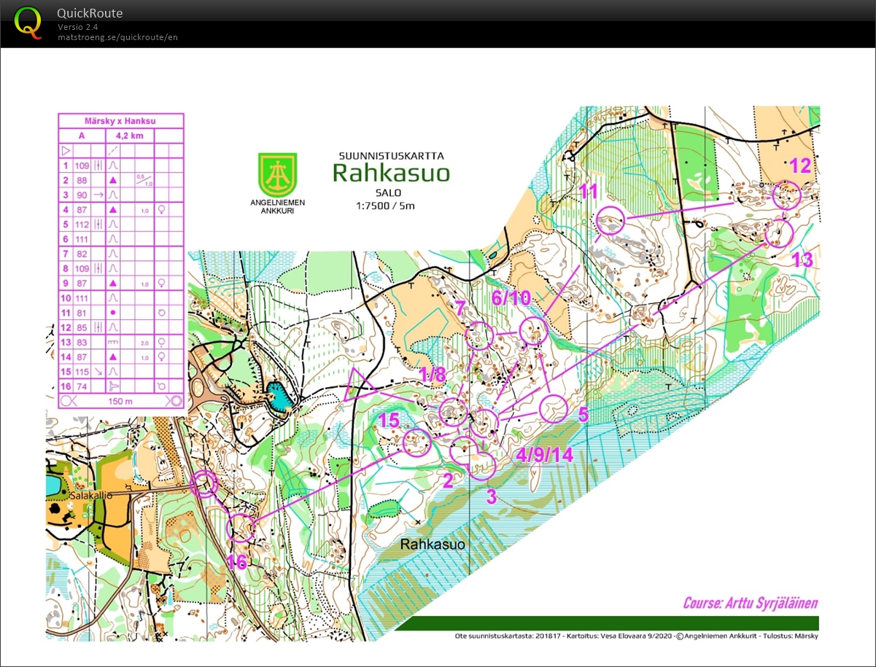Screen dimensions: 876x667
Task: Click the control circle for control 12
Action: pyautogui.click(x=786, y=195)
